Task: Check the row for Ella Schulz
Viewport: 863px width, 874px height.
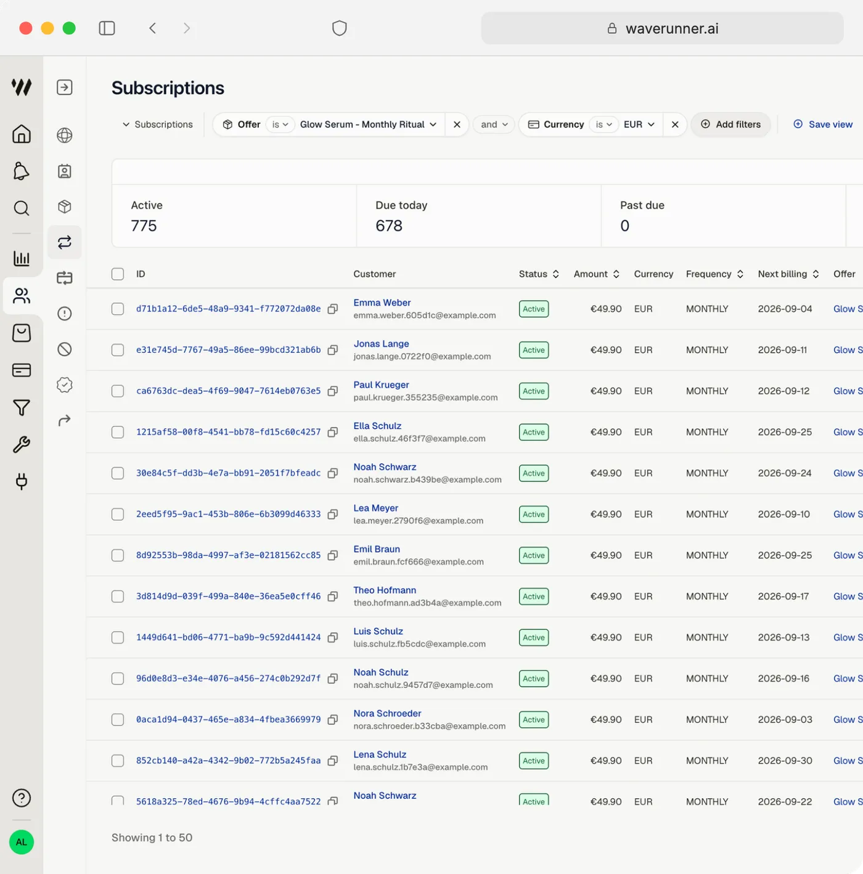Action: [118, 432]
